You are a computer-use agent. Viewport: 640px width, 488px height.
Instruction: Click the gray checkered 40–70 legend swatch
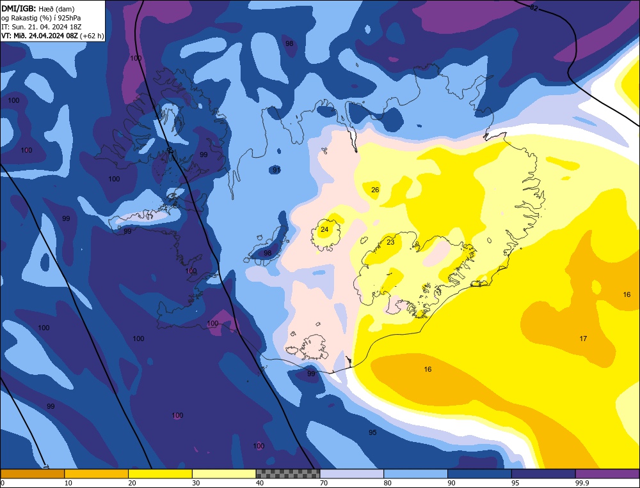point(288,474)
